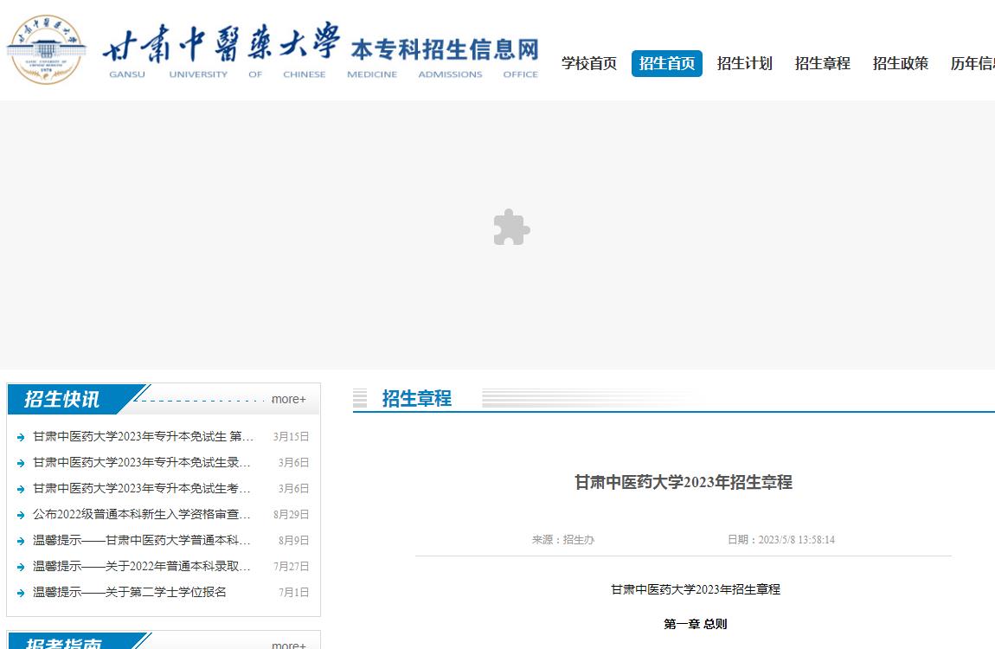Open 温馨提示——关于第二学士学位报名 link
The image size is (995, 649).
pos(130,593)
